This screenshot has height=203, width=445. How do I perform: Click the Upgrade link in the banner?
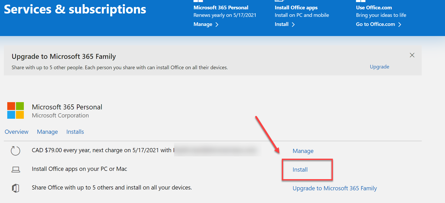[x=379, y=67]
